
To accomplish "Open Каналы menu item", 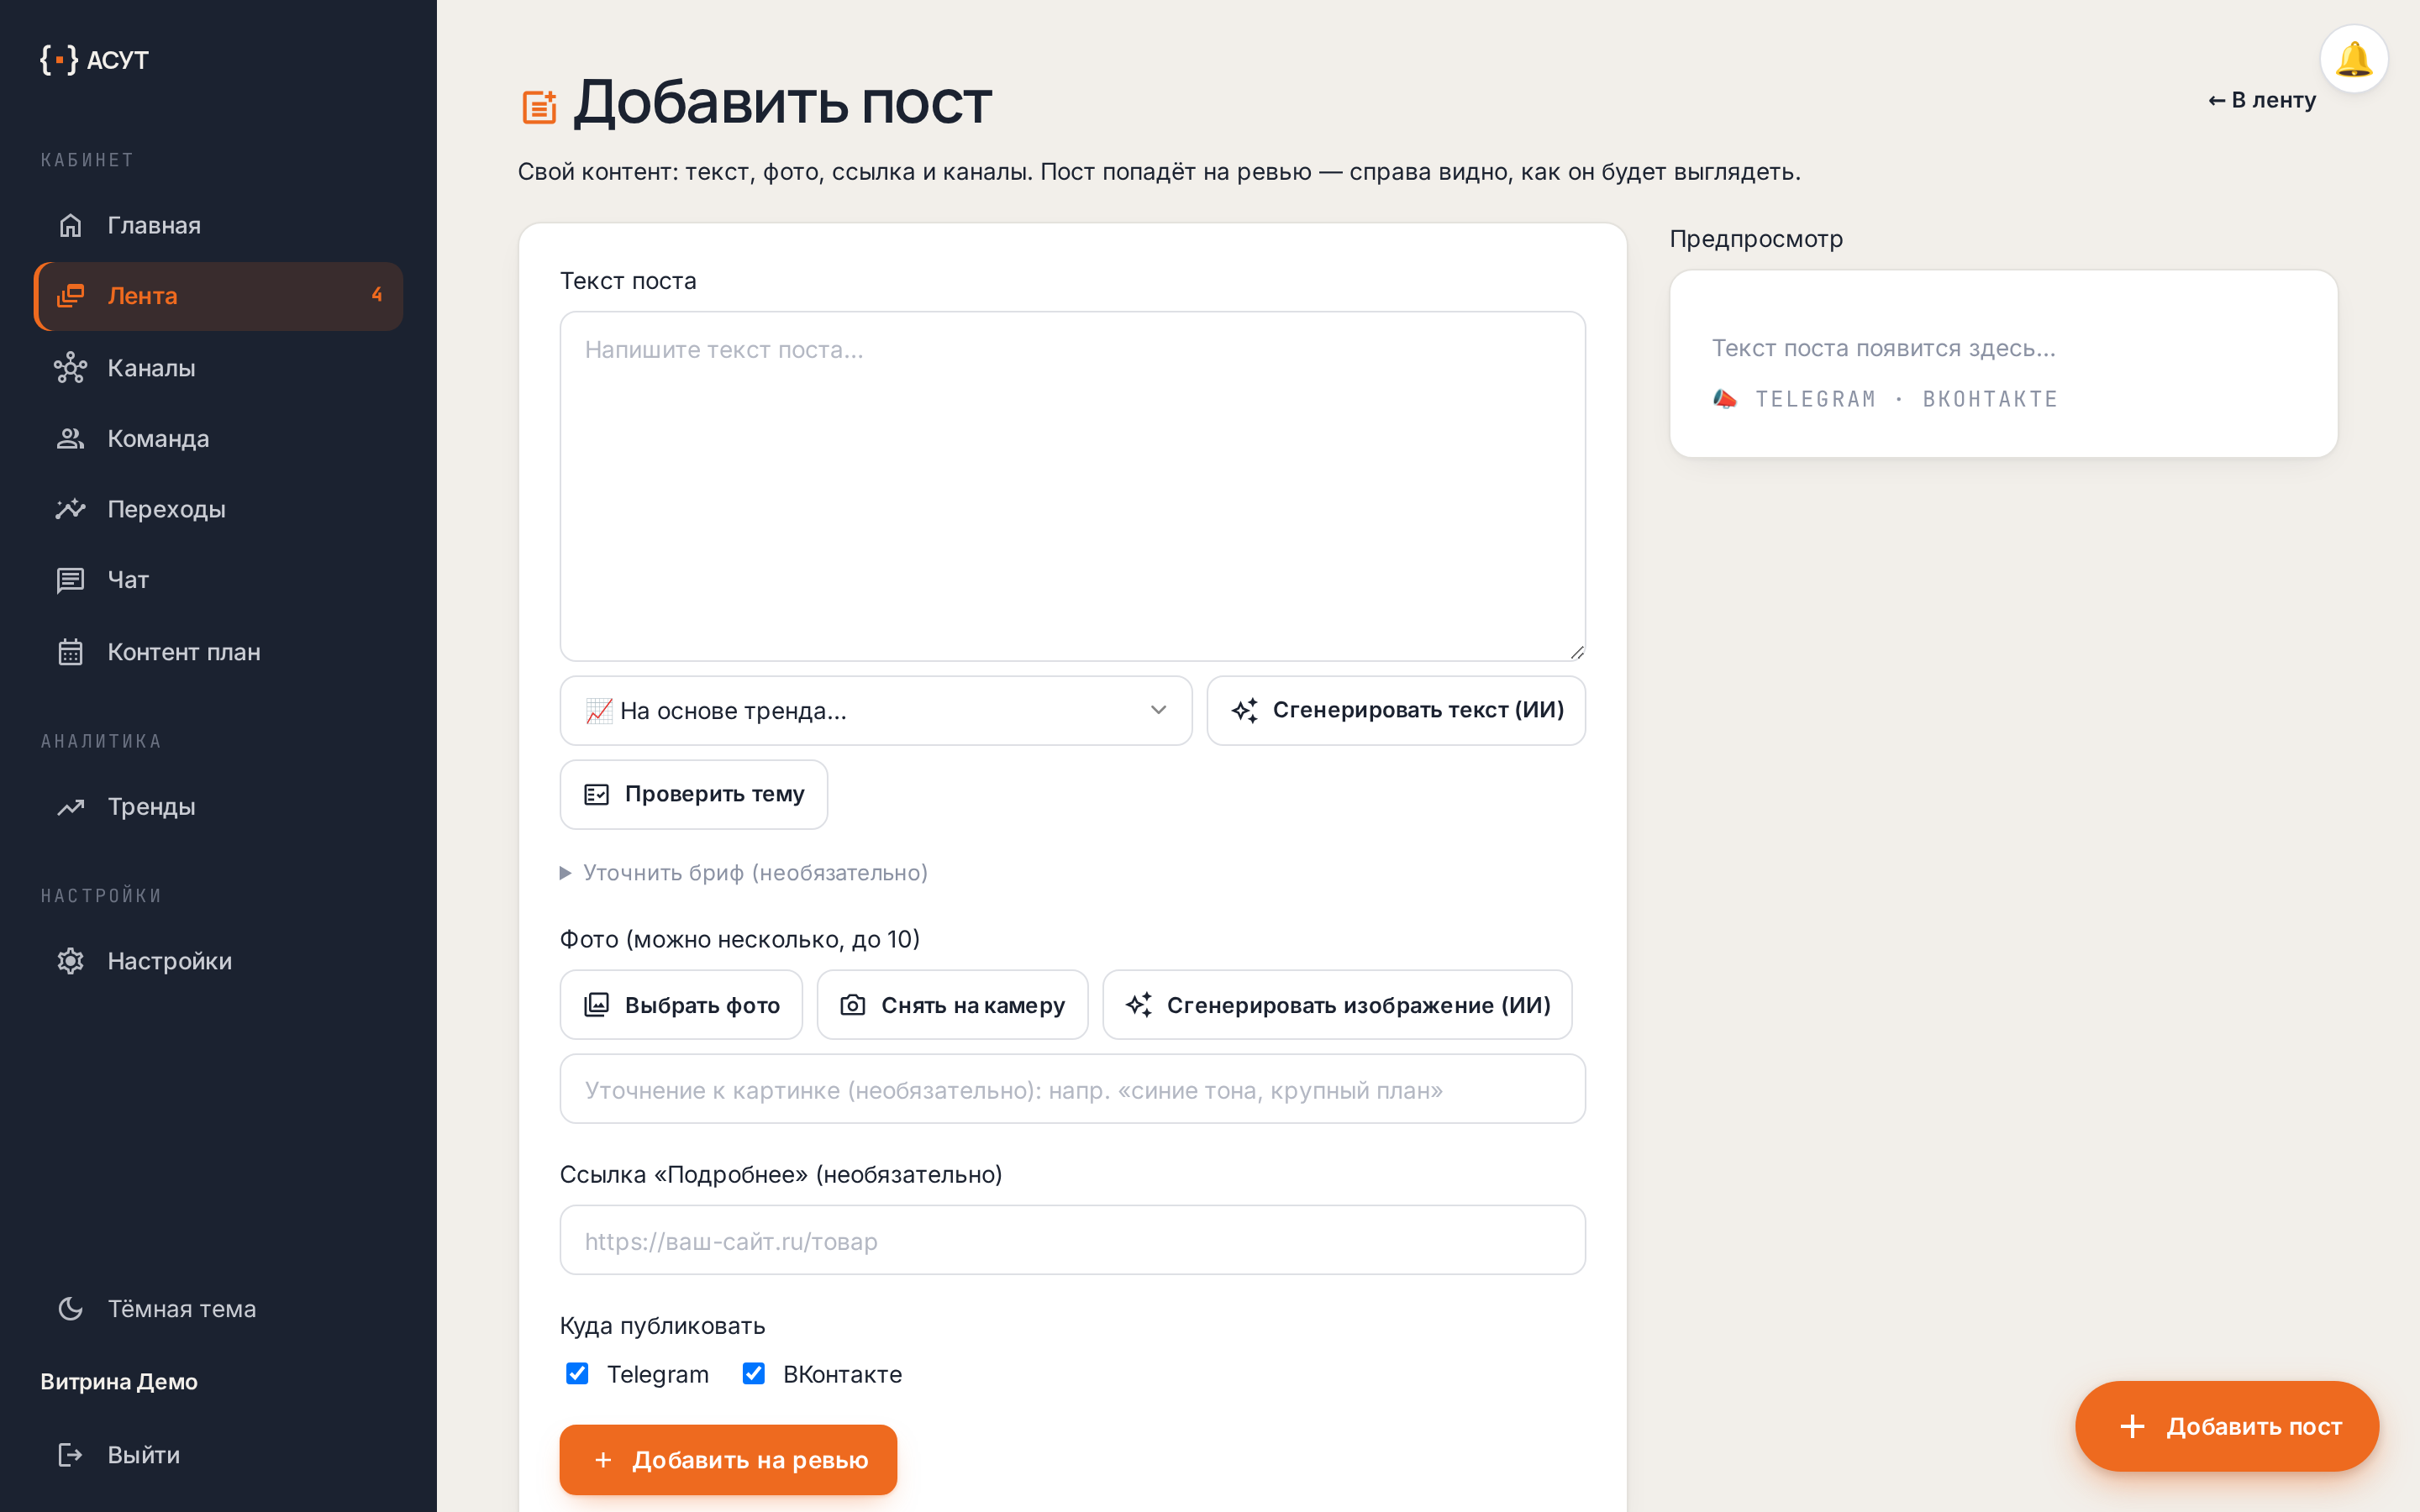I will point(218,368).
